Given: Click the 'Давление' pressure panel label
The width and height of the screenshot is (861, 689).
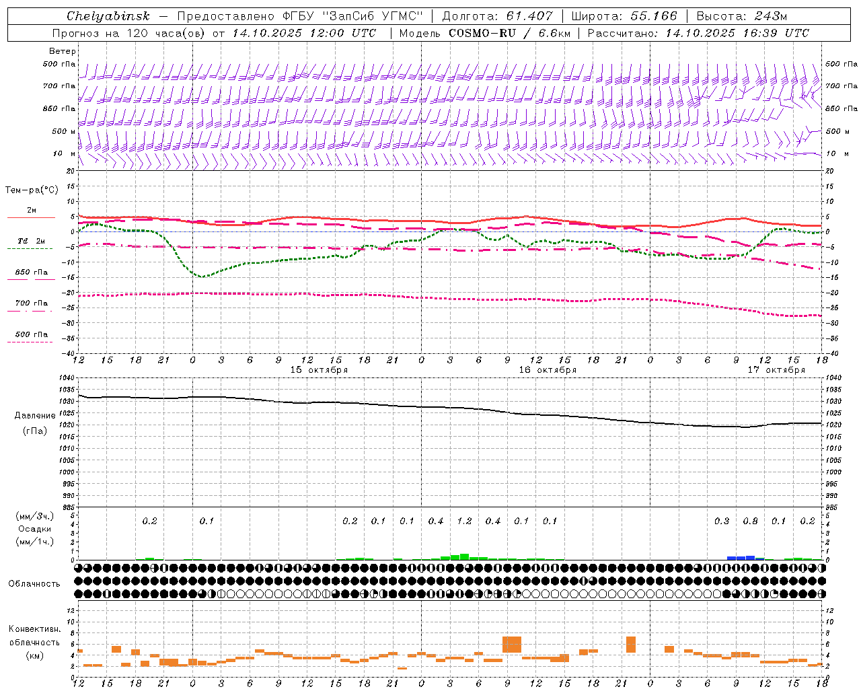Looking at the screenshot, I should (35, 416).
